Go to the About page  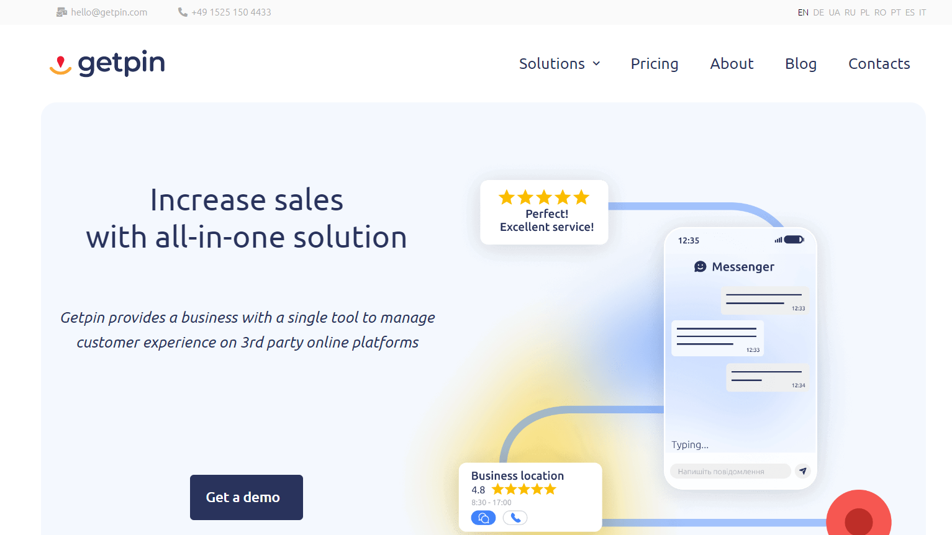732,63
